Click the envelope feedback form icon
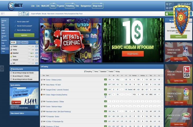Viewport: 193px width, 127px height. (x=167, y=8)
